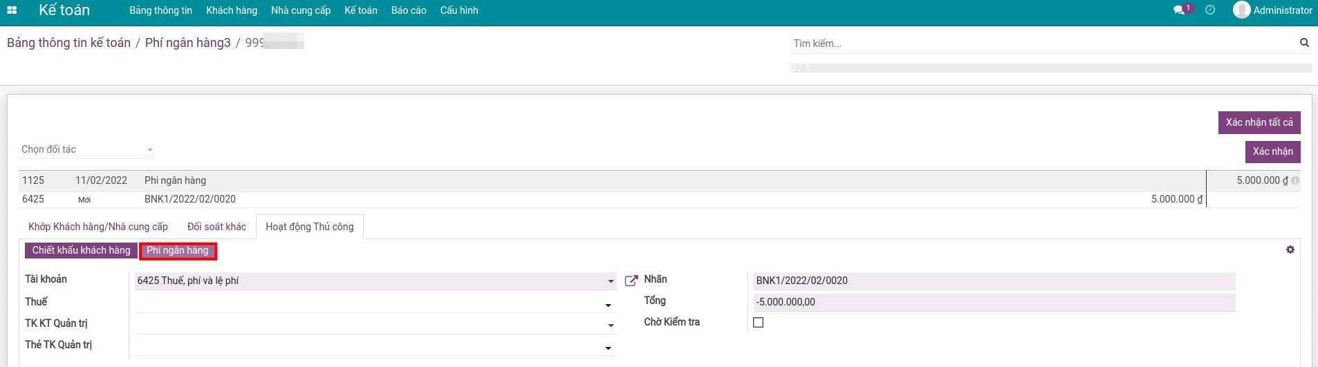This screenshot has height=367, width=1318.
Task: Click the Chiết khấu khách hàng button
Action: click(81, 250)
